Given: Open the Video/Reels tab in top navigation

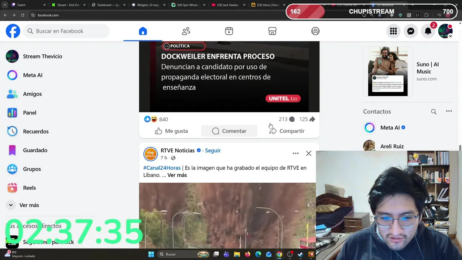Looking at the screenshot, I should 229,31.
